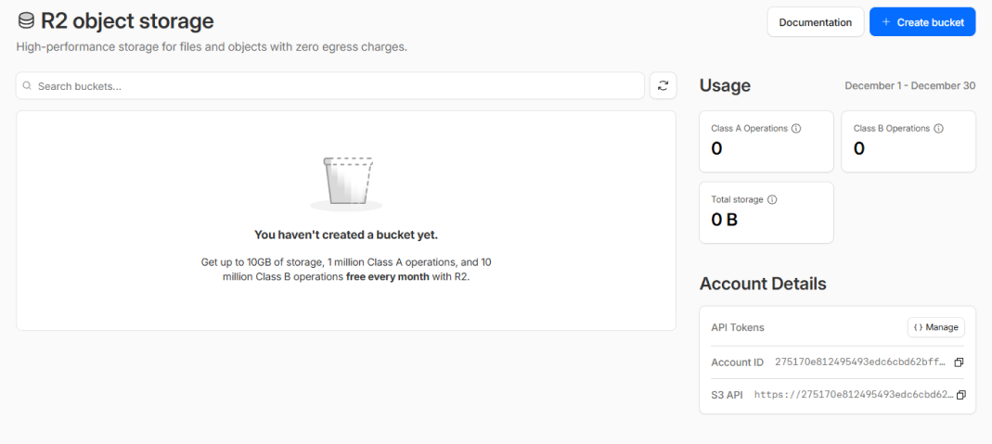This screenshot has height=444, width=992.
Task: Click the empty bucket illustration
Action: point(346,184)
